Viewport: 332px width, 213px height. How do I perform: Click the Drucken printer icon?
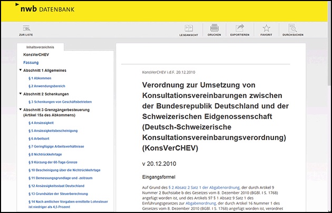[x=214, y=30]
